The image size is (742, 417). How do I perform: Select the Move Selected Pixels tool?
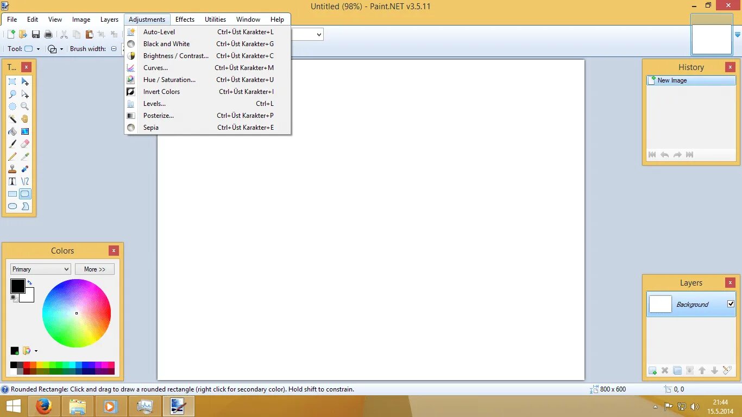[25, 81]
